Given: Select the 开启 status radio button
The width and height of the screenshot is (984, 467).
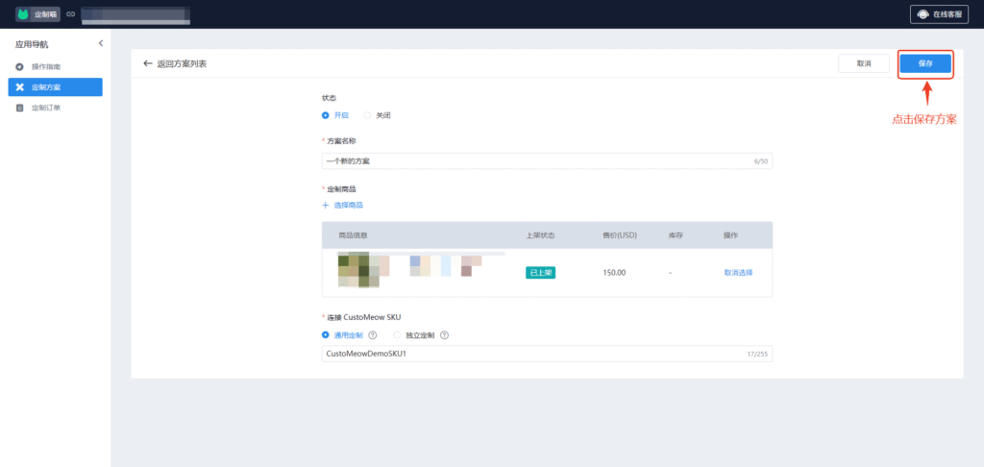Looking at the screenshot, I should (x=325, y=115).
